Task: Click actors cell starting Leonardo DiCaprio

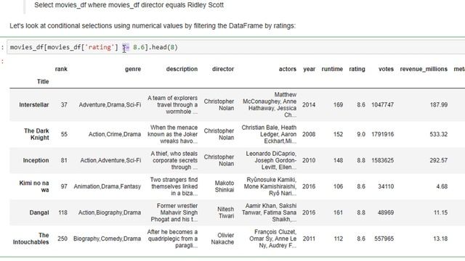Action: coord(271,160)
